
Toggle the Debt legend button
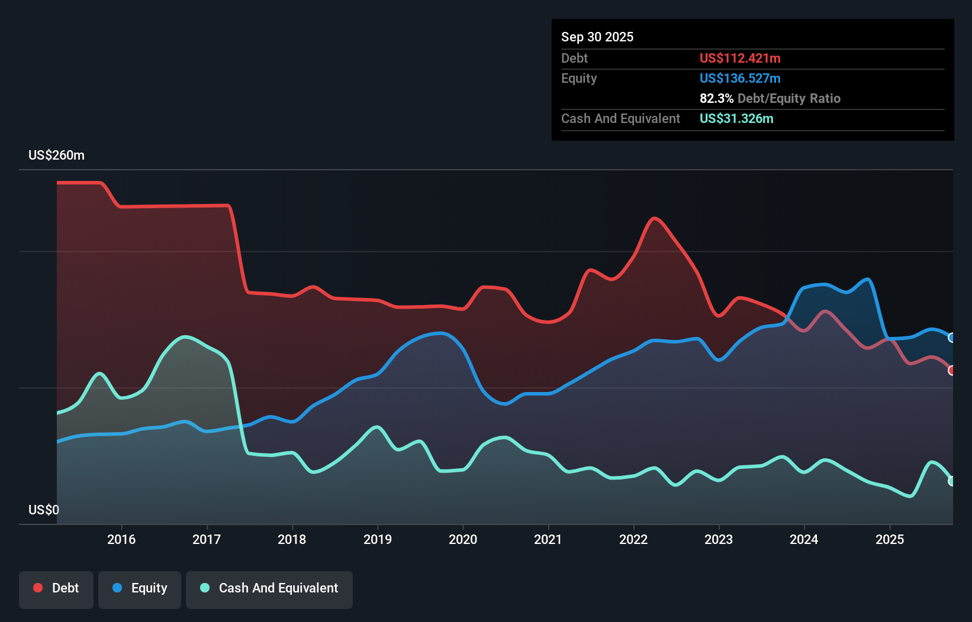click(x=56, y=589)
